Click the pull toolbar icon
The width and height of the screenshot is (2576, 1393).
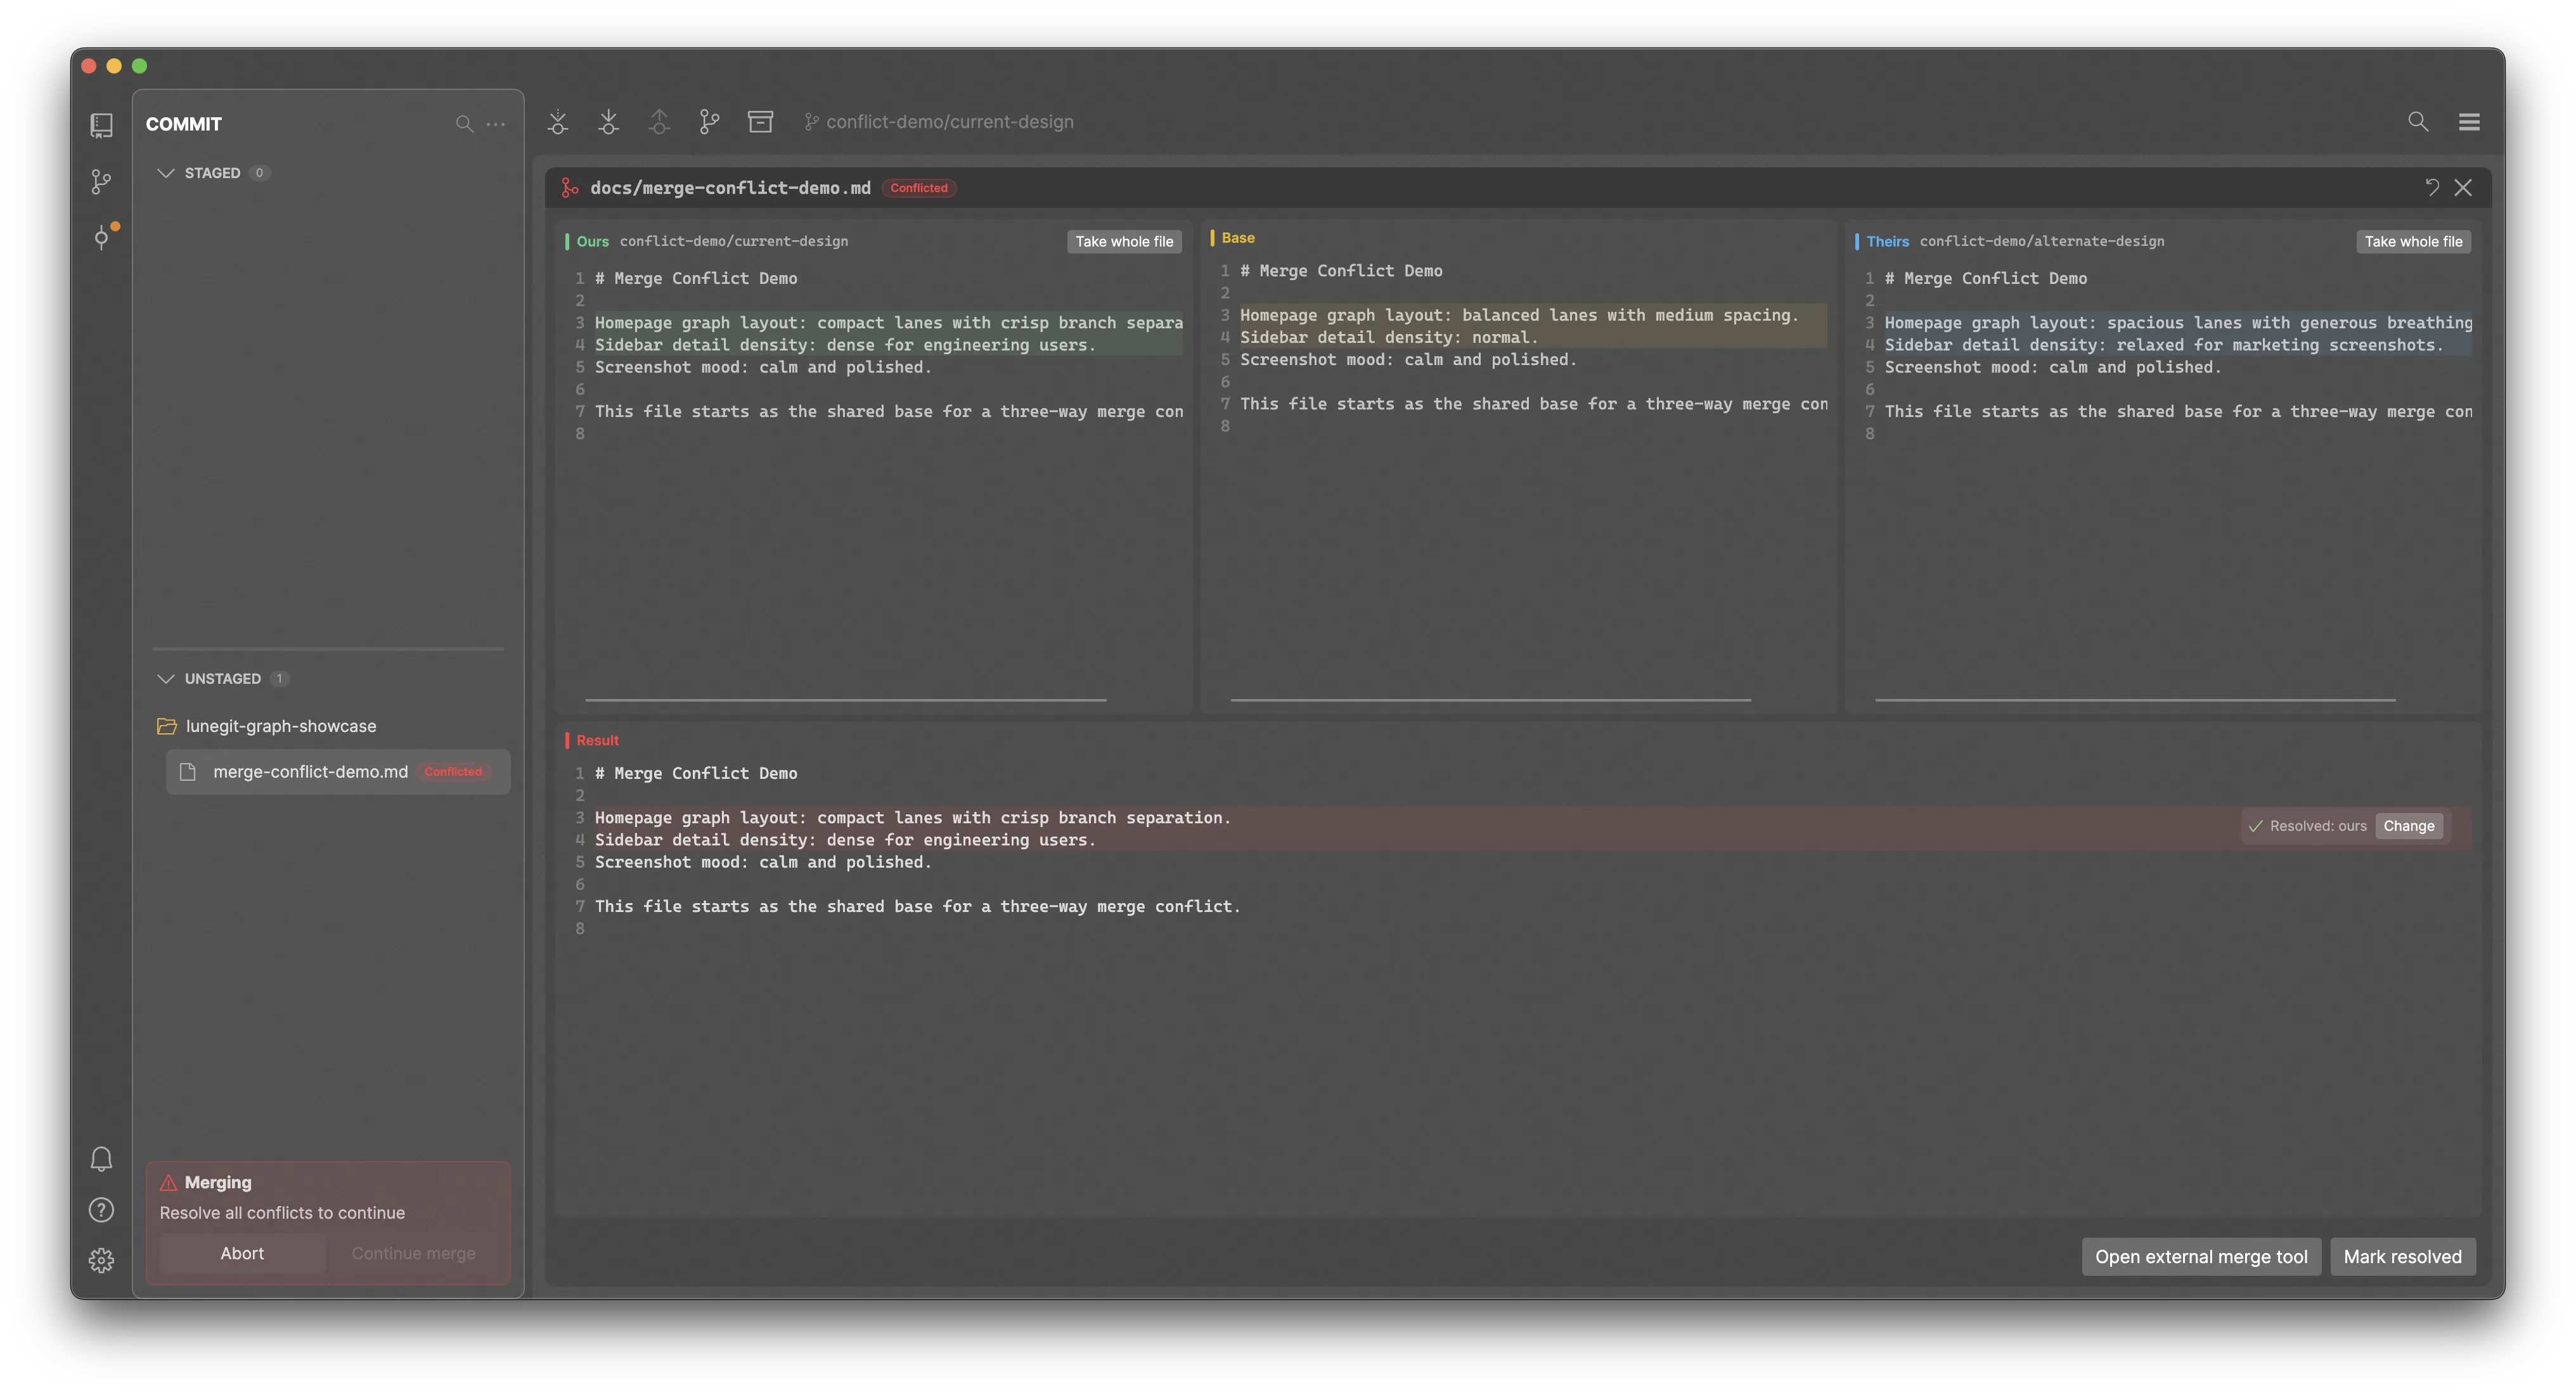tap(608, 122)
